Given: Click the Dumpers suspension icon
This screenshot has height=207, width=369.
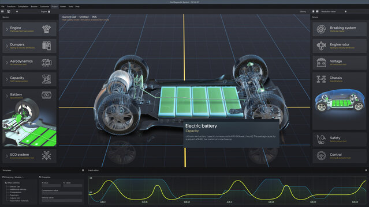Looking at the screenshot, I should pos(46,45).
